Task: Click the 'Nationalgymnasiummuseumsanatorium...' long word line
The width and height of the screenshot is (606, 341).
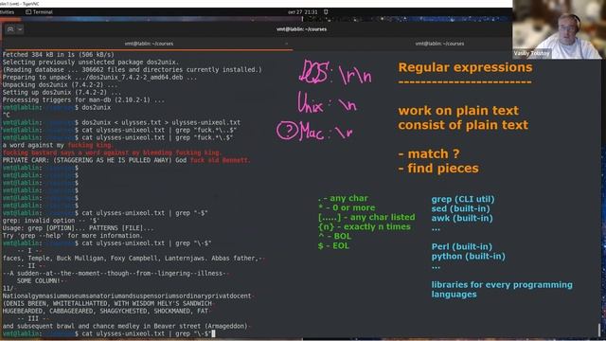Action: click(x=128, y=296)
